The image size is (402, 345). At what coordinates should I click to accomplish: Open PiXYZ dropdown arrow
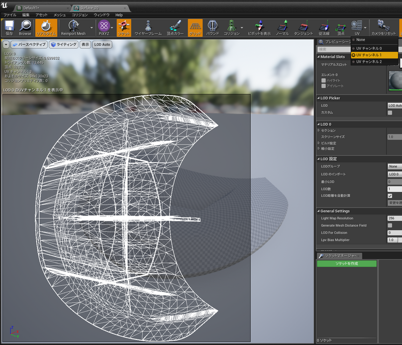(x=112, y=28)
